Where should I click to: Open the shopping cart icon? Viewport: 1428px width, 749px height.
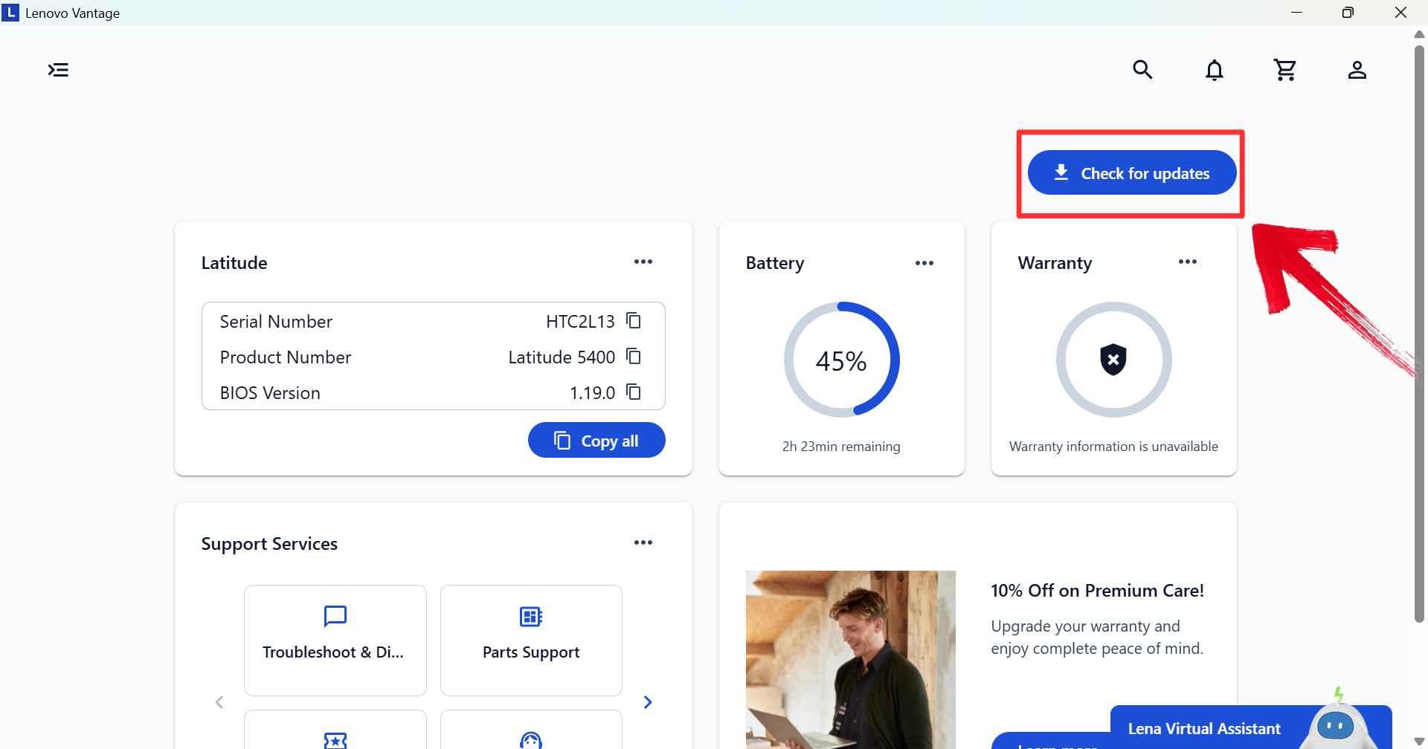(1285, 70)
